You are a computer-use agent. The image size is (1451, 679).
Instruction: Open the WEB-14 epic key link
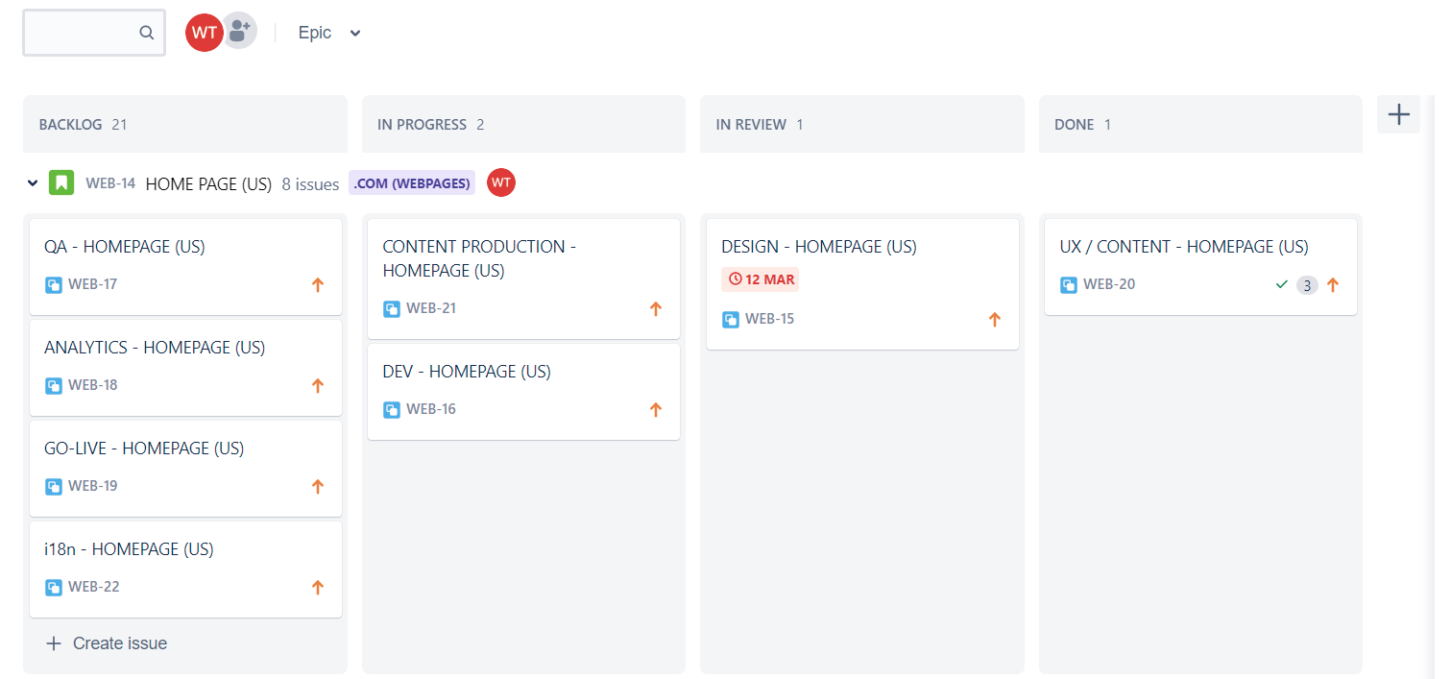110,183
